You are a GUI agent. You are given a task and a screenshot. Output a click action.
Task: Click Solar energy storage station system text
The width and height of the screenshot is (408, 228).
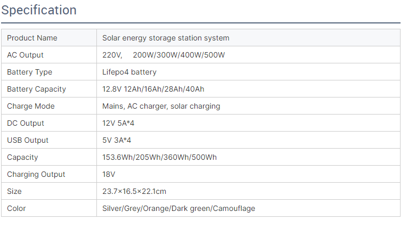pyautogui.click(x=166, y=38)
